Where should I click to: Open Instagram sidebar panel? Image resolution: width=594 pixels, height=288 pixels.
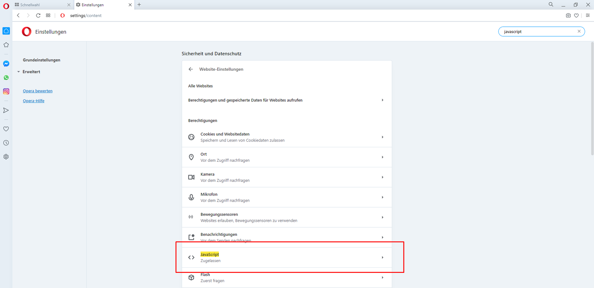tap(6, 91)
